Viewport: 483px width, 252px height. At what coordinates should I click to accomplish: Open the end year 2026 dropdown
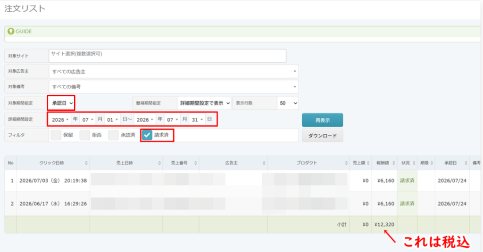[145, 120]
